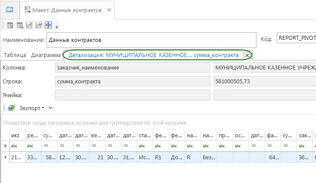The height and width of the screenshot is (183, 316).
Task: Close the Макет: Данные контрактов tab
Action: (109, 10)
